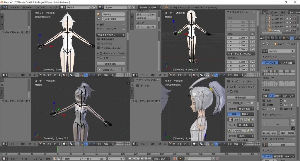Click timeline play reverse button
This screenshot has height=161, width=300.
point(138,159)
